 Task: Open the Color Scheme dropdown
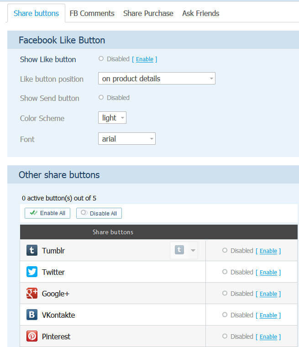(112, 117)
